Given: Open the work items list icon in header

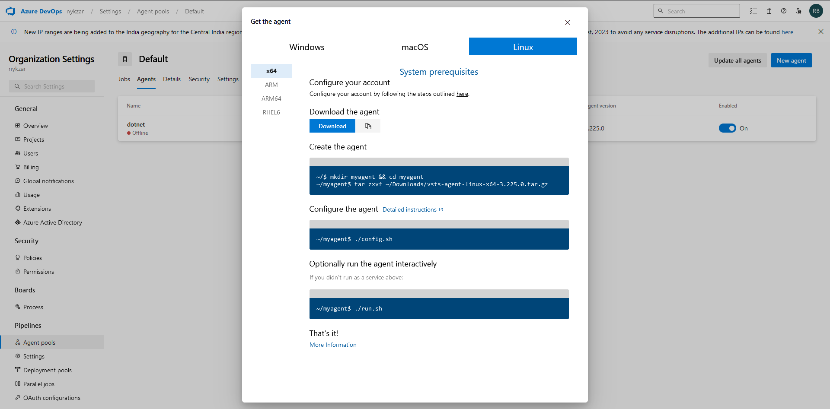Looking at the screenshot, I should [x=753, y=11].
